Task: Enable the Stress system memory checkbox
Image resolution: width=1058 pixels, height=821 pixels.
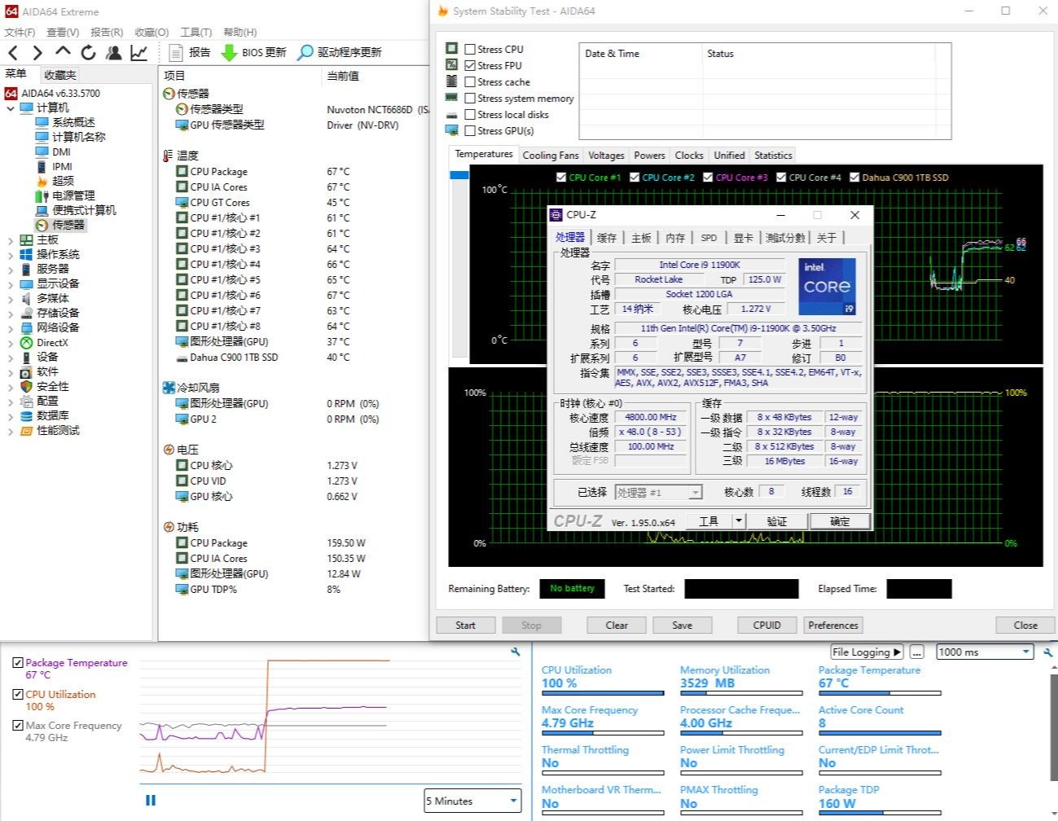Action: click(470, 98)
